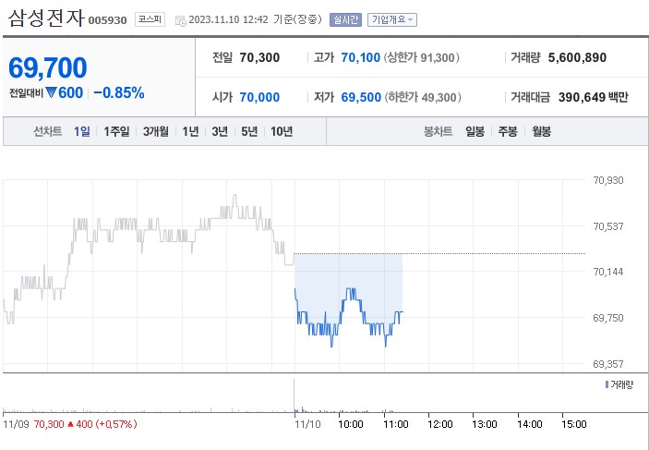
Task: Click the change amount 600
Action: pos(70,92)
